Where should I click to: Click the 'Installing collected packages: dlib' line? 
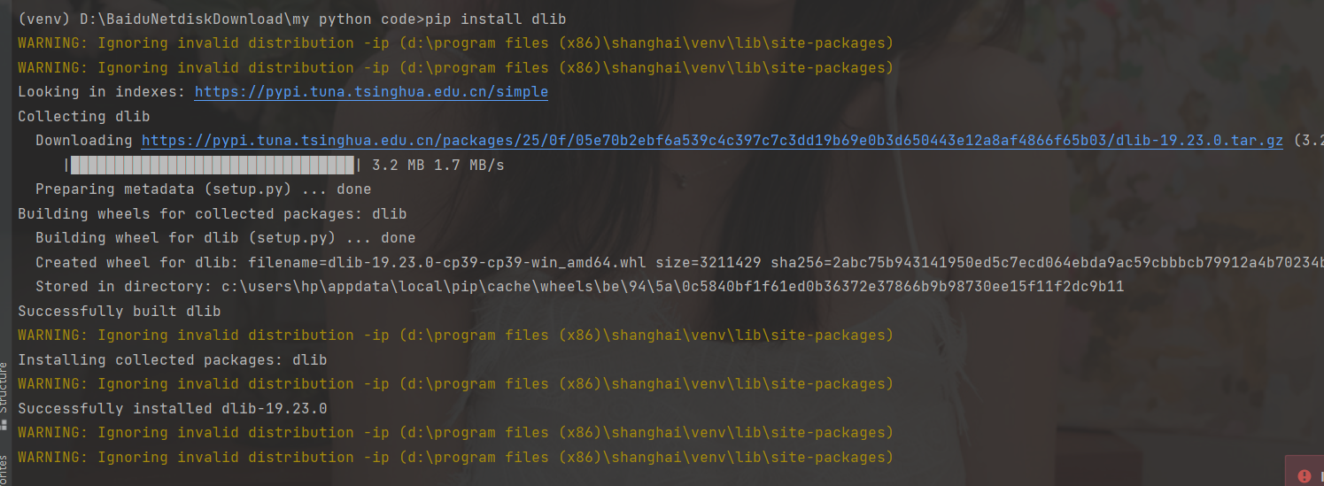(x=173, y=359)
